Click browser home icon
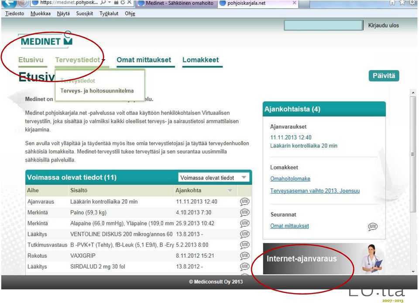 click(x=392, y=3)
